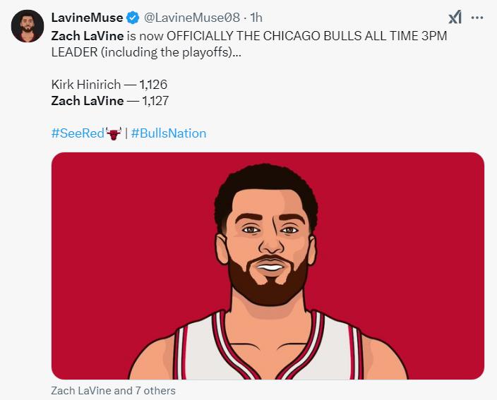Open the #SeeRed hashtag
Screen dimensions: 497x400
tap(78, 133)
